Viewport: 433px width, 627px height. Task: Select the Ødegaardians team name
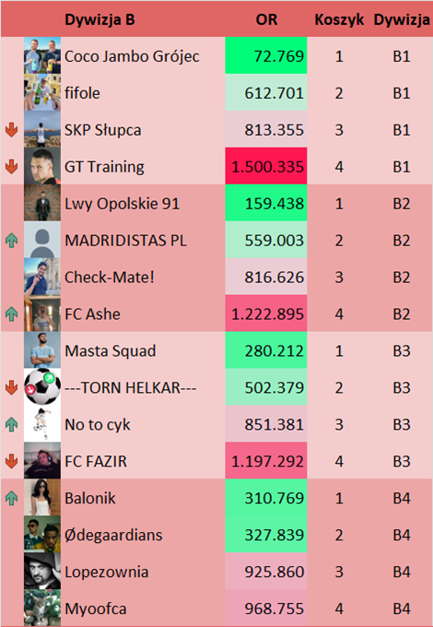tap(113, 535)
